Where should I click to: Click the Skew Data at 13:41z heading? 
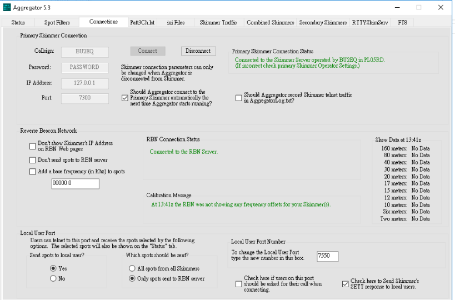tap(398, 139)
